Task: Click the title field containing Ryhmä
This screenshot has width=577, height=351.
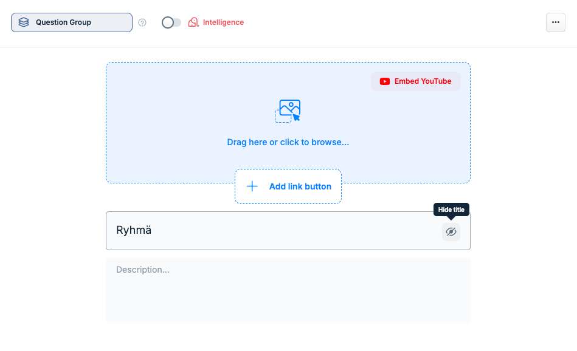Action: click(x=288, y=231)
